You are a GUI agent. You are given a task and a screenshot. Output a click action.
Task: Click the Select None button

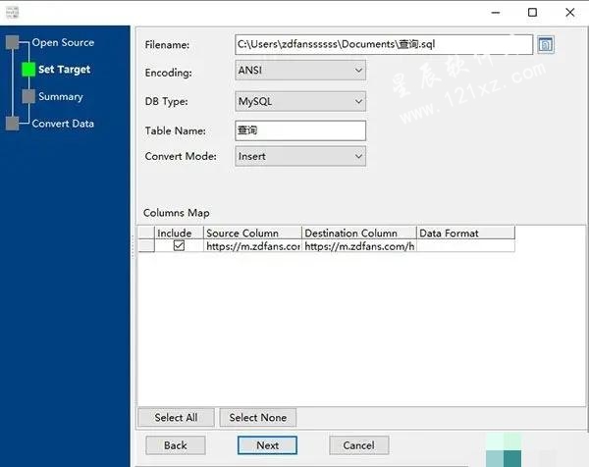257,417
